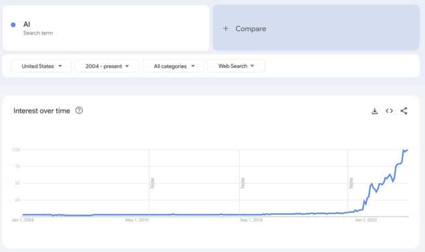
Task: Click the Note marker near May 2010
Action: 152,183
